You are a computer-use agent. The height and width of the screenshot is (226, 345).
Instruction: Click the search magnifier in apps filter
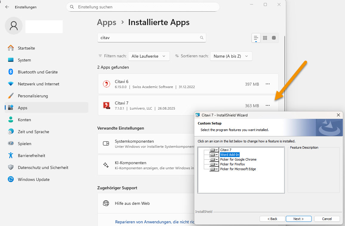click(202, 38)
